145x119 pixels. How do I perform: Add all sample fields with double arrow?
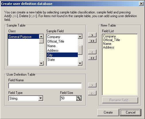pos(92,41)
